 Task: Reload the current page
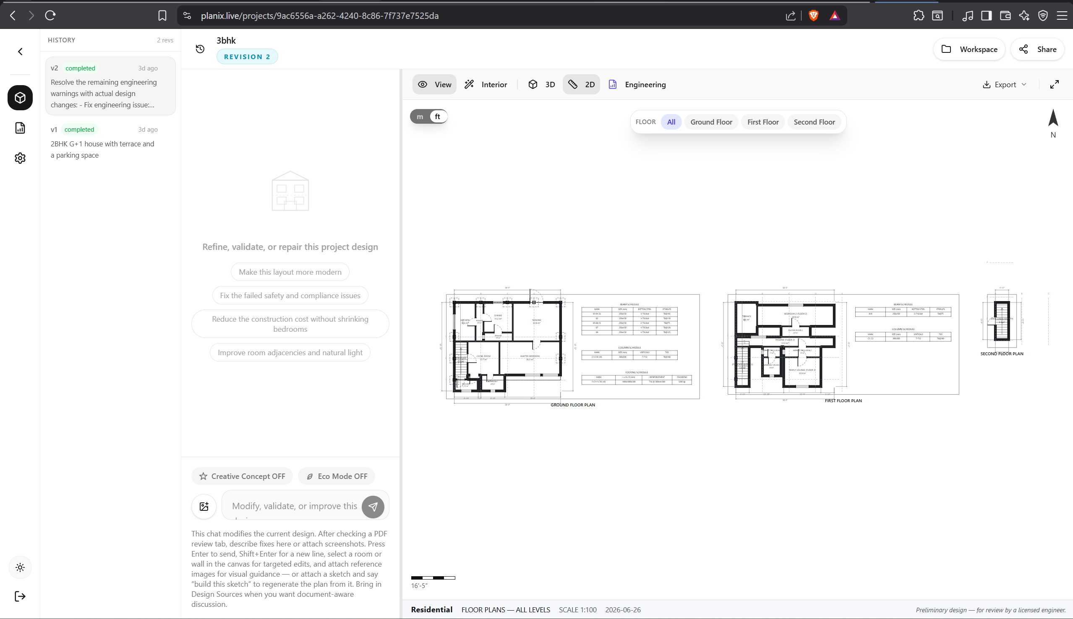(50, 16)
